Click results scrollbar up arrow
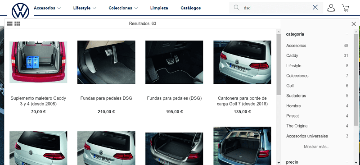Screen dimensions: 360x165 (279, 32)
